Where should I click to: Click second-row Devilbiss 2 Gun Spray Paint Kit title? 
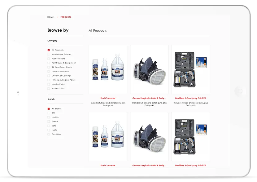(191, 166)
